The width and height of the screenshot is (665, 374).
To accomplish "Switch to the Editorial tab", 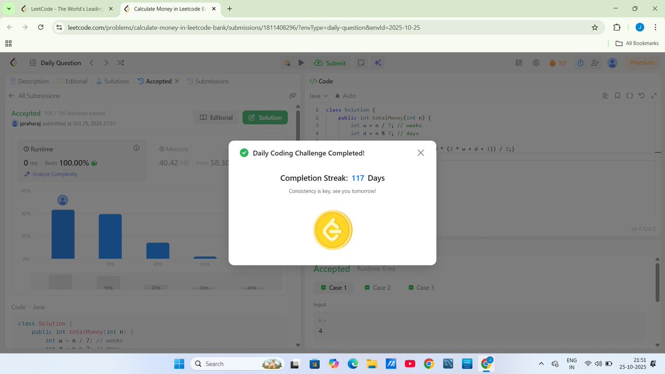I will [72, 81].
